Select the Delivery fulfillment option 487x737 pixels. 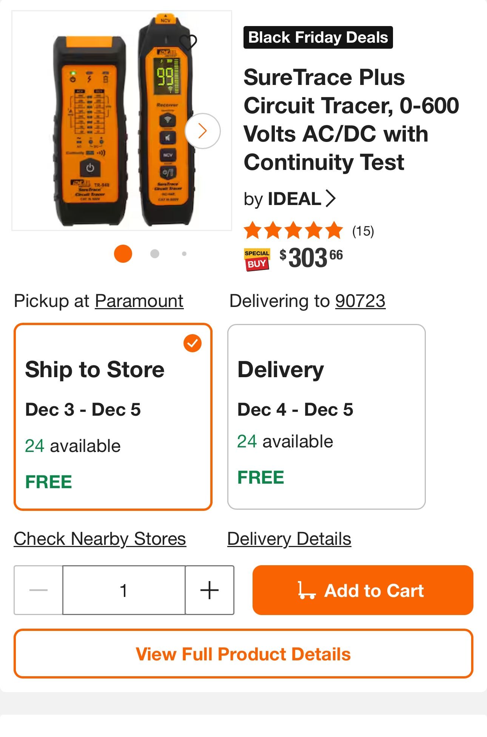click(x=326, y=416)
